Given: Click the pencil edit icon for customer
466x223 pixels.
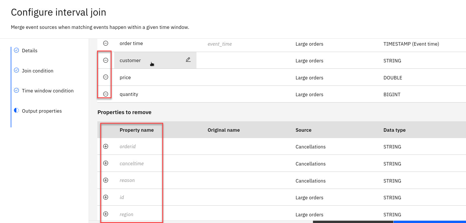Looking at the screenshot, I should pos(188,60).
